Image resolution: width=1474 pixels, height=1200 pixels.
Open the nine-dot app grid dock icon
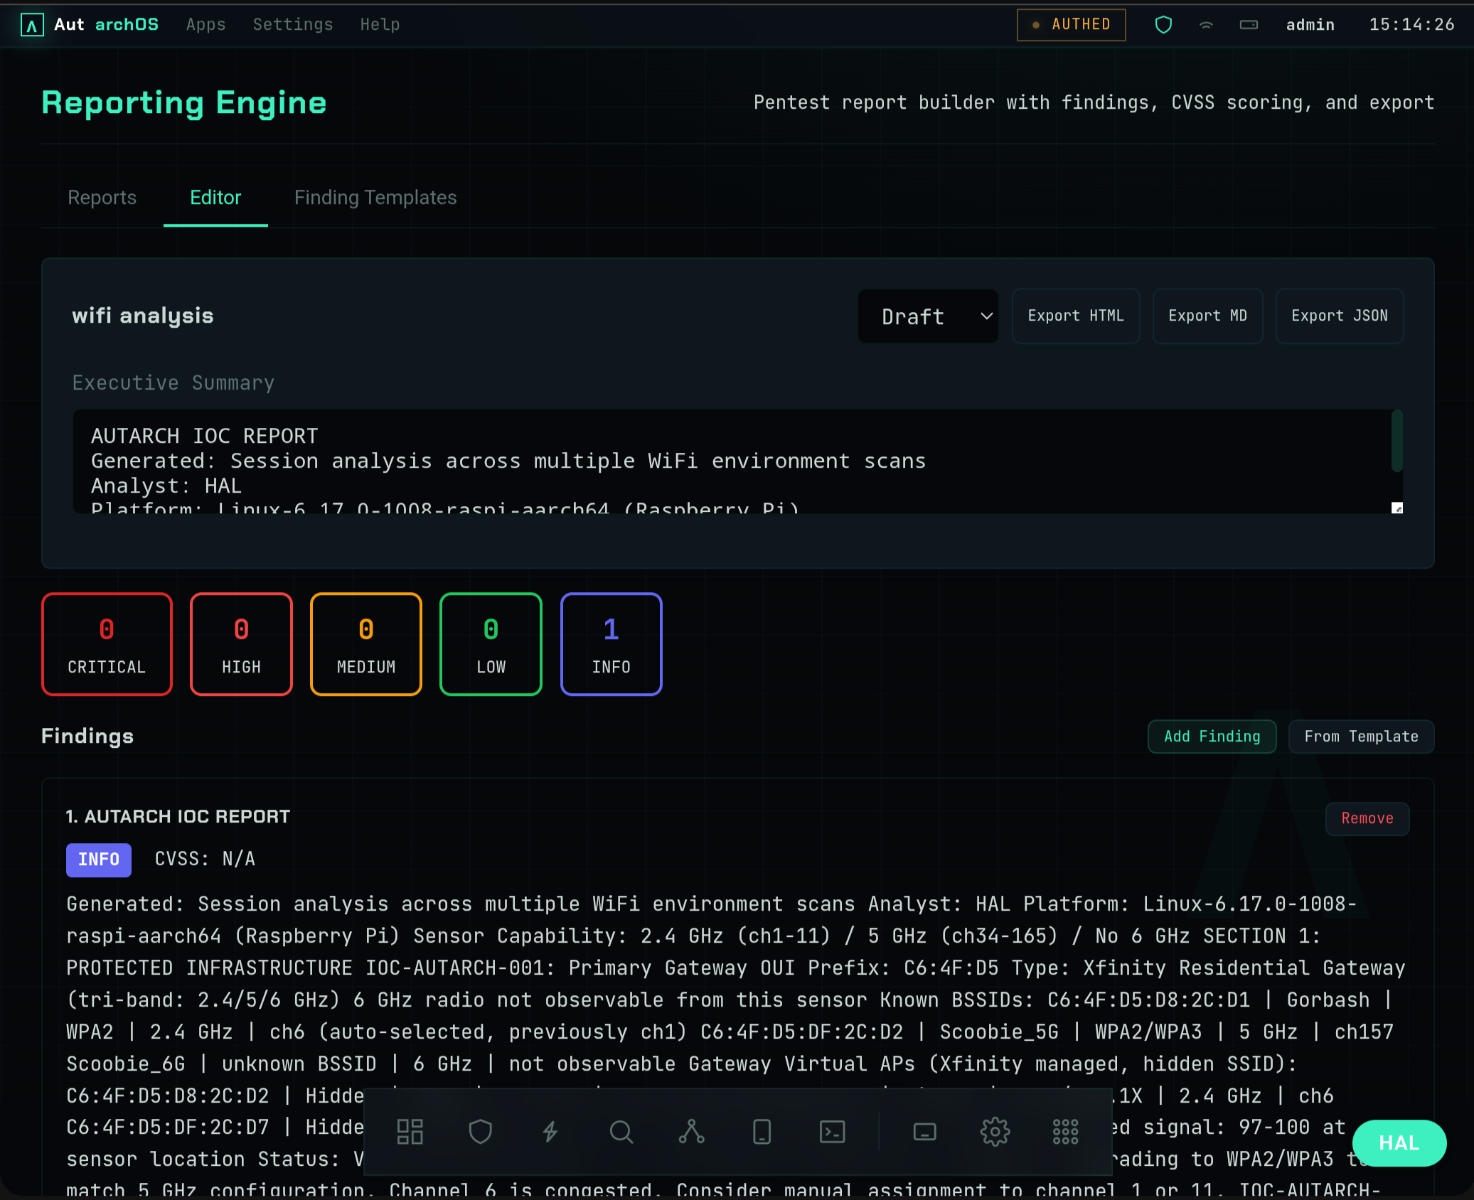[1065, 1131]
